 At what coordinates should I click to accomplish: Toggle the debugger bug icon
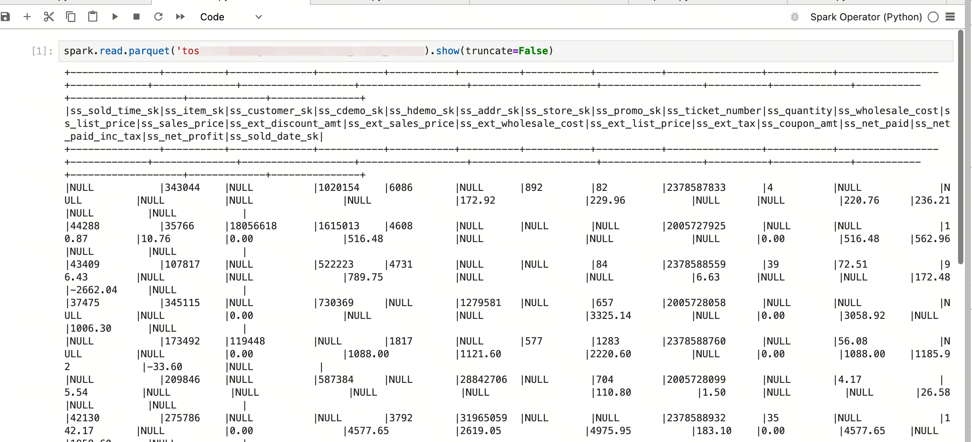coord(795,17)
